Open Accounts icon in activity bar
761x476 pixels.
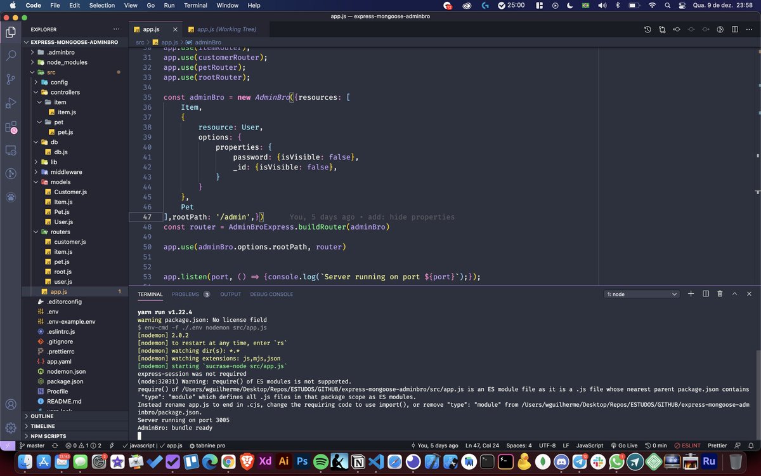point(11,404)
